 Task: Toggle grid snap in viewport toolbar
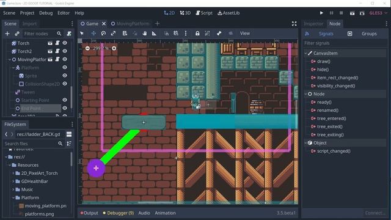coord(176,34)
